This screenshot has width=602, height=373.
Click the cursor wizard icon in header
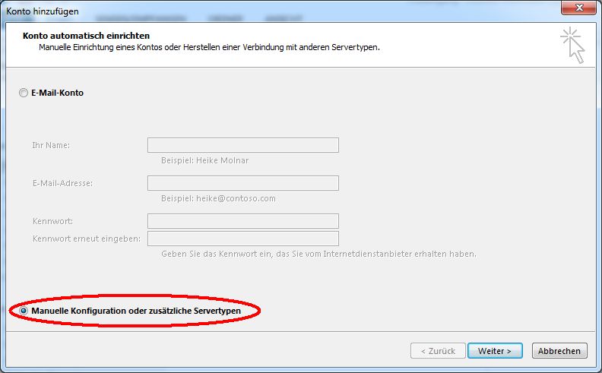[x=572, y=45]
